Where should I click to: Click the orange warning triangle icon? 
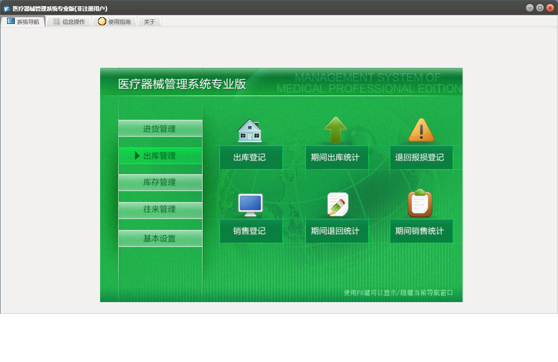[x=421, y=130]
